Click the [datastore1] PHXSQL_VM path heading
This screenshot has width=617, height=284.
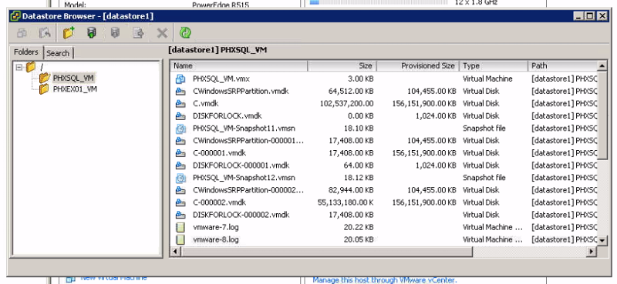point(217,50)
